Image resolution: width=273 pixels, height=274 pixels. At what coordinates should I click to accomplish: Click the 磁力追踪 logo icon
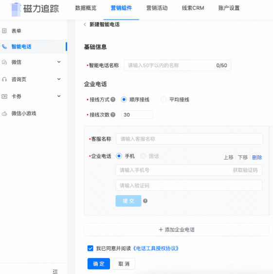click(x=16, y=10)
